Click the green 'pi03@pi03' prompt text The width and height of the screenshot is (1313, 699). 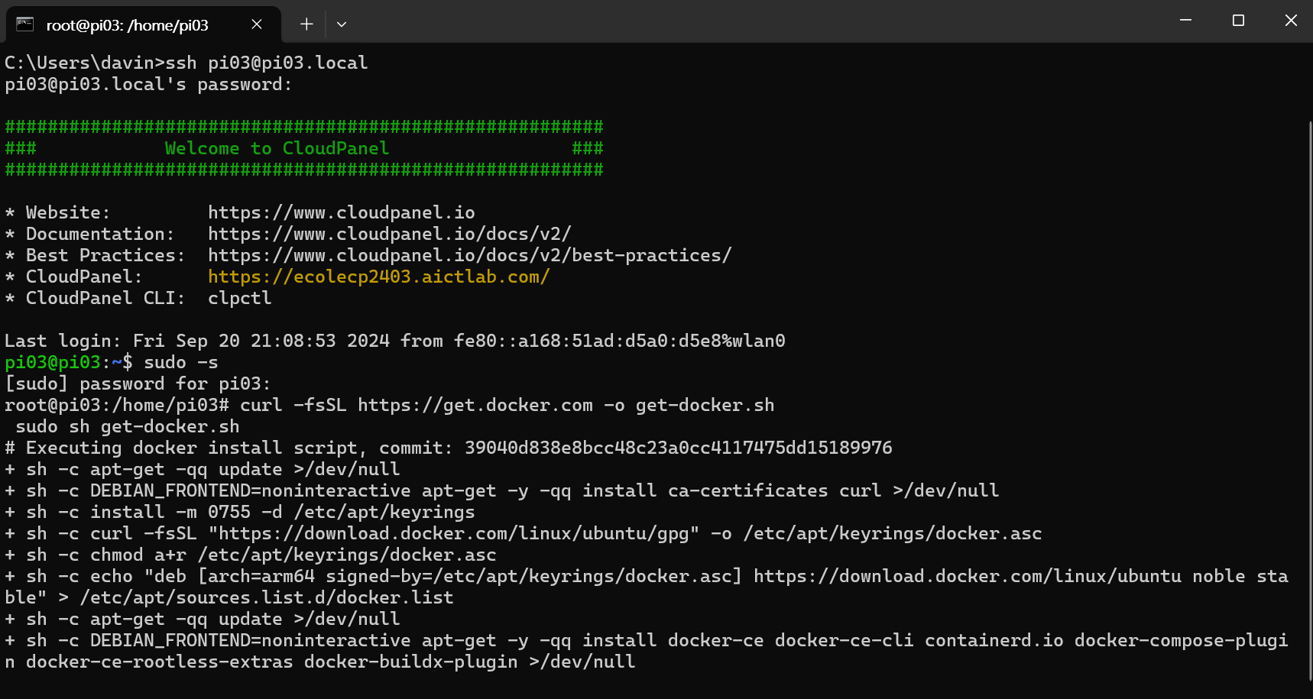click(x=53, y=362)
